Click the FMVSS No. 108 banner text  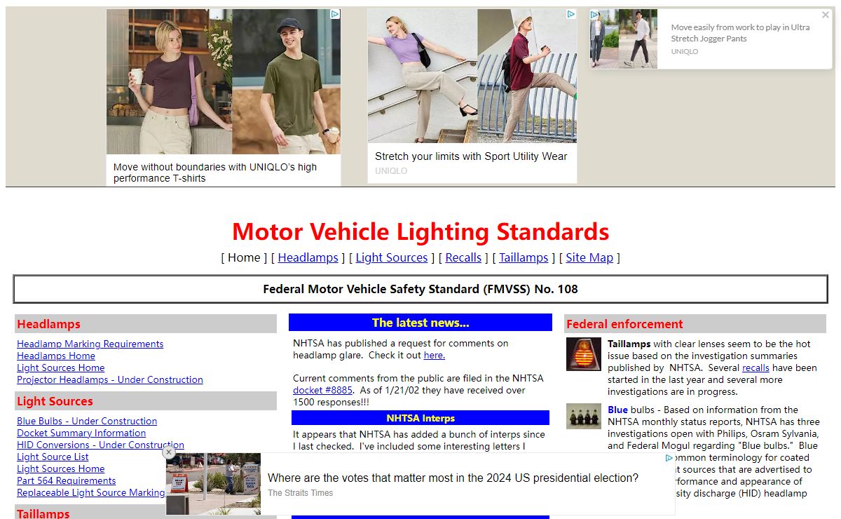coord(420,289)
